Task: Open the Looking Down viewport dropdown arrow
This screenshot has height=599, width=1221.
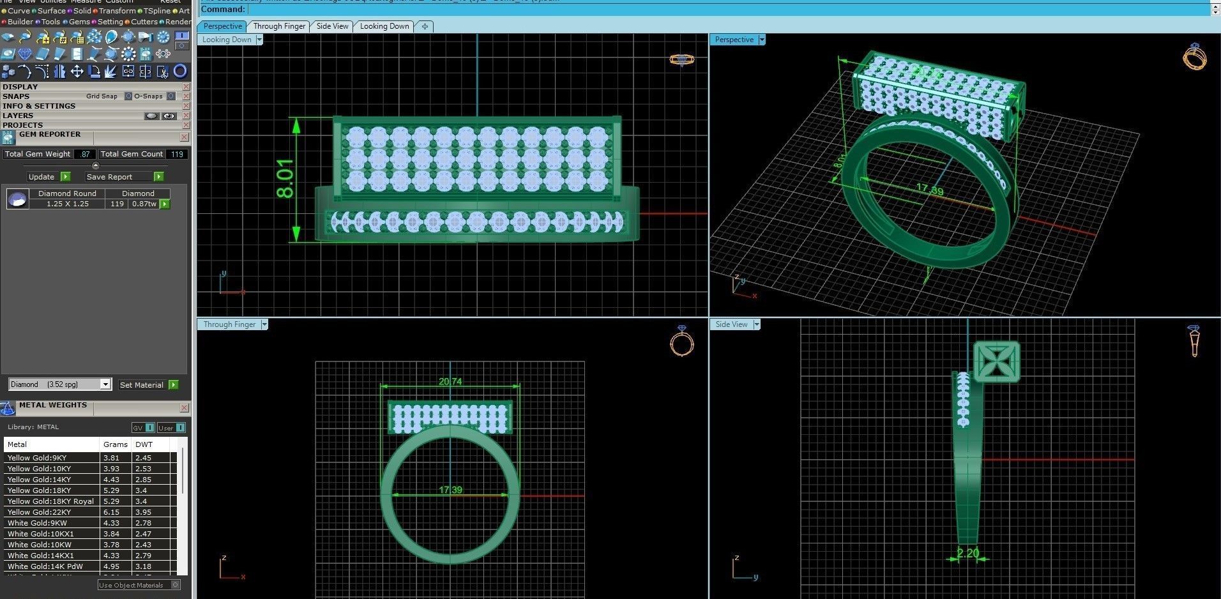Action: [259, 40]
